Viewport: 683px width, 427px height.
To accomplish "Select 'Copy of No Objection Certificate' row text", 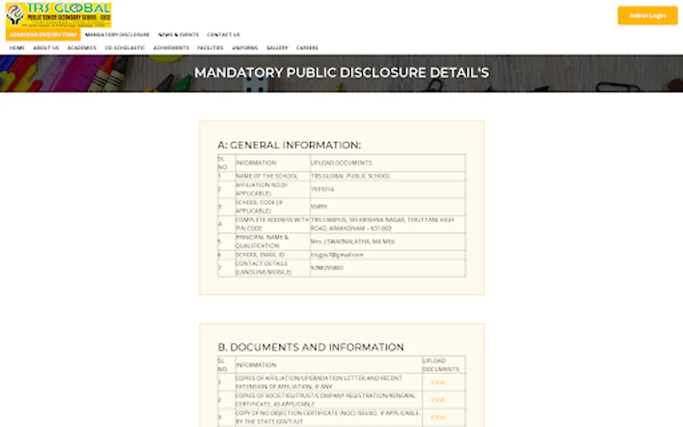I will (328, 418).
